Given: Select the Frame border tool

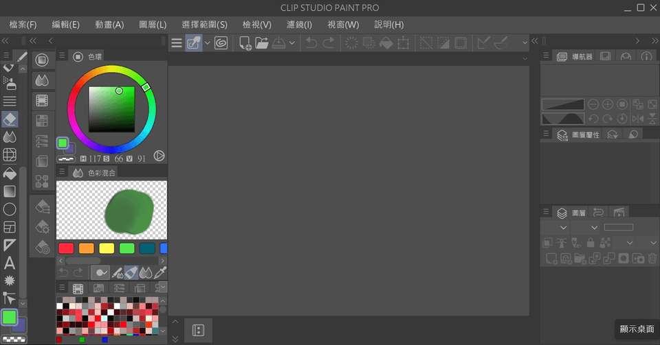Looking at the screenshot, I should pyautogui.click(x=10, y=227).
